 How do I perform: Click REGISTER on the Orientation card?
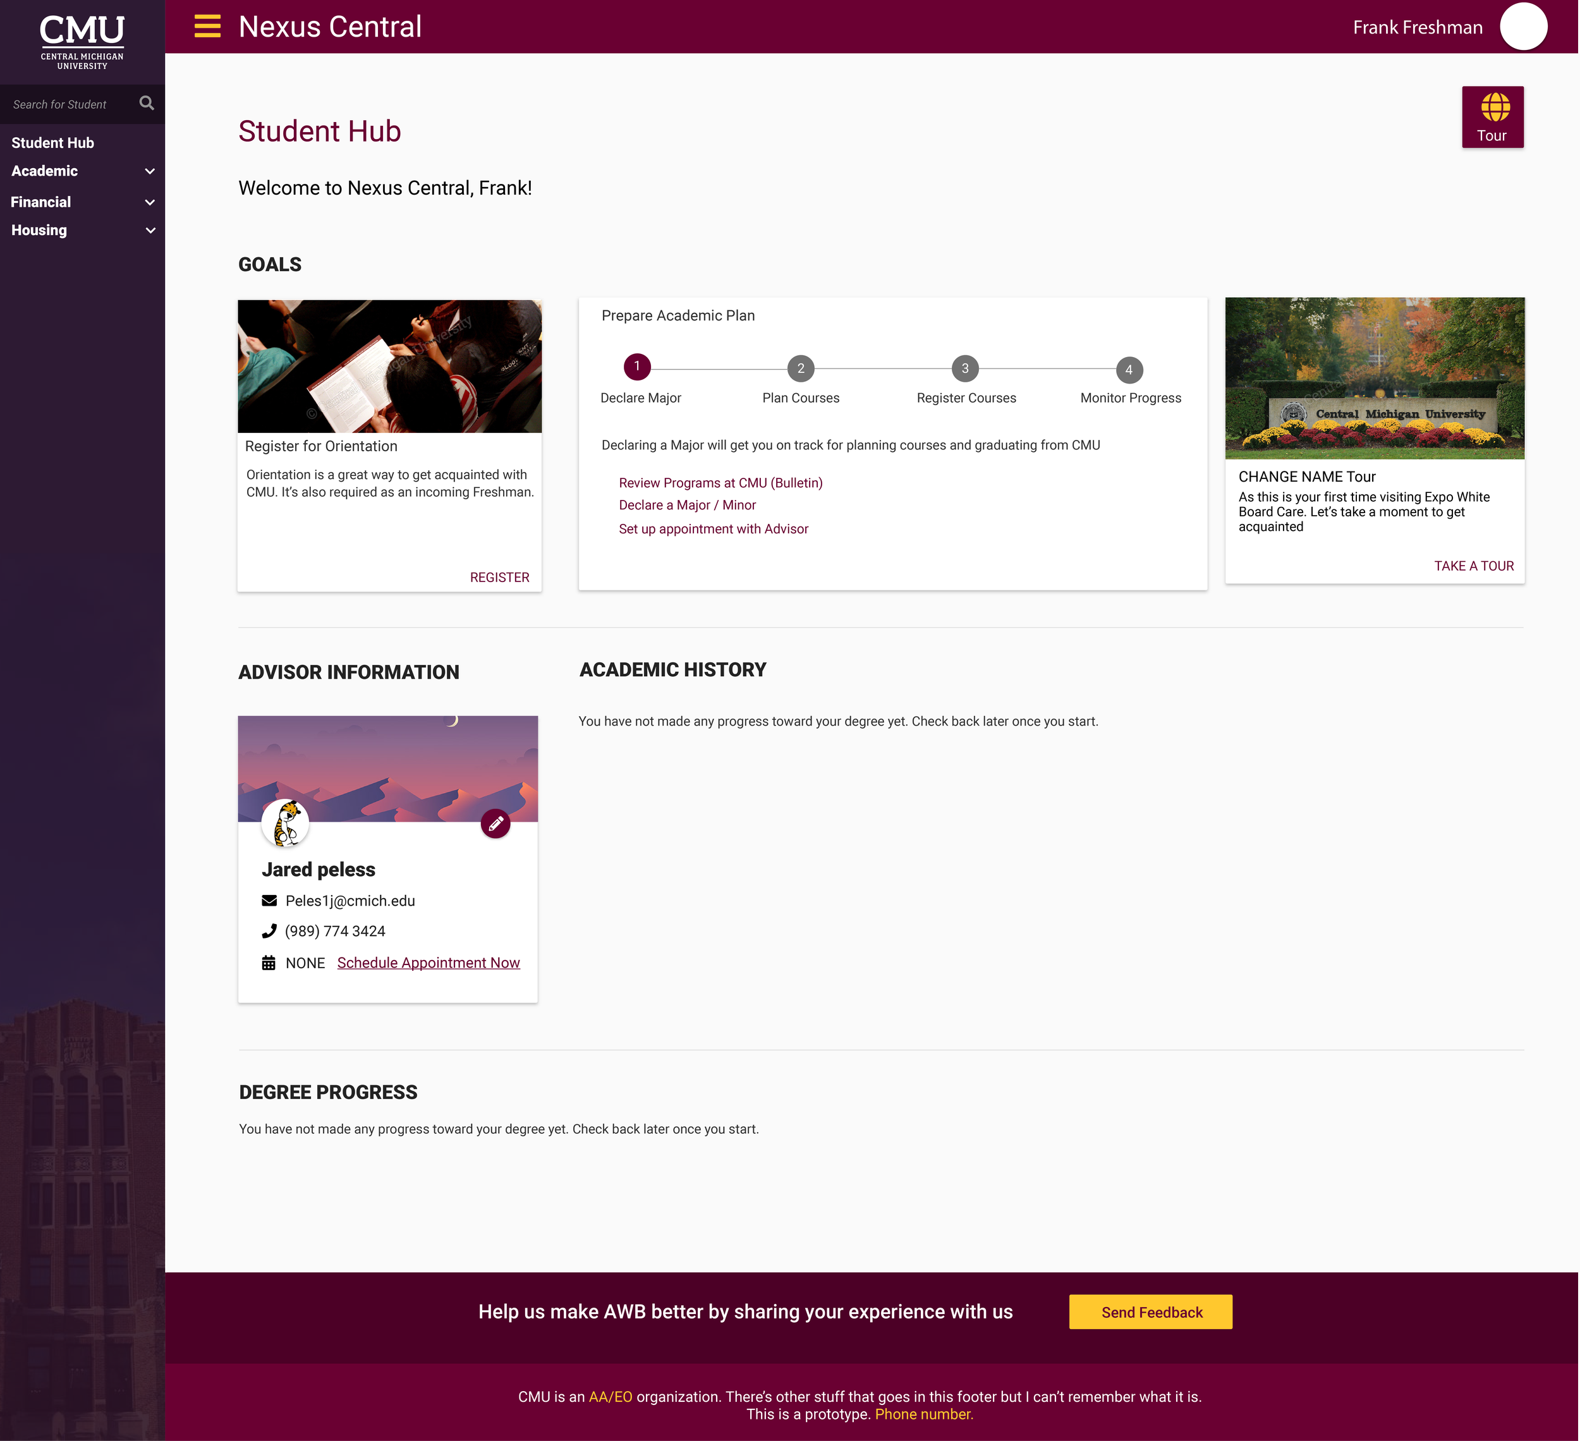point(500,578)
